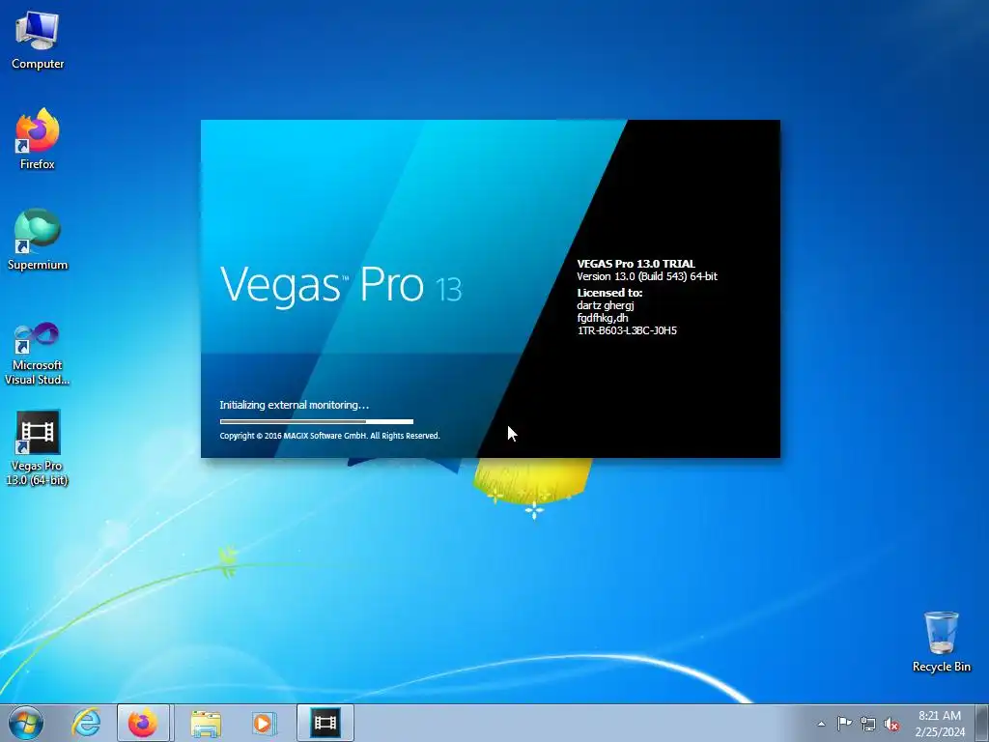989x742 pixels.
Task: Click the licensee name 'dartz ghergj'
Action: [606, 305]
